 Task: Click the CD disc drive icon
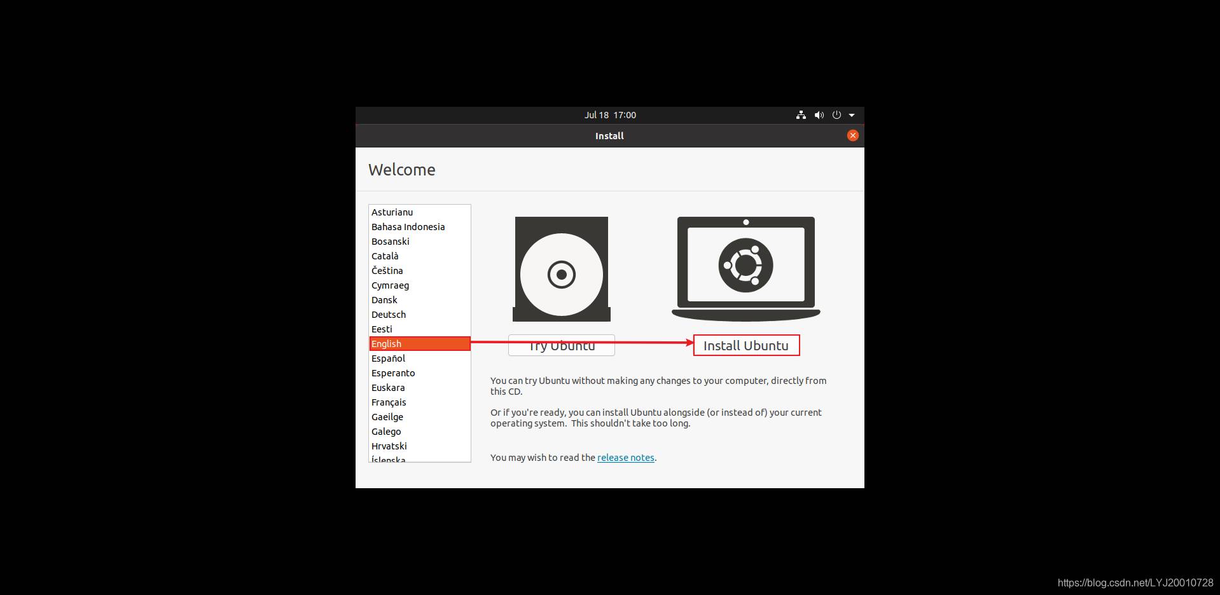562,269
